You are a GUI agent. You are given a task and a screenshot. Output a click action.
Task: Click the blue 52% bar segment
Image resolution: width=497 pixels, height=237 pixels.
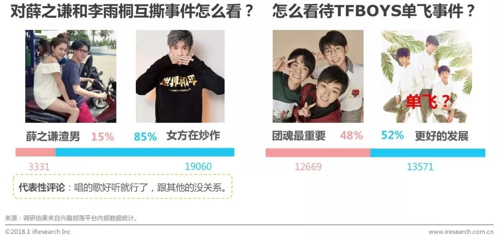[x=428, y=153]
